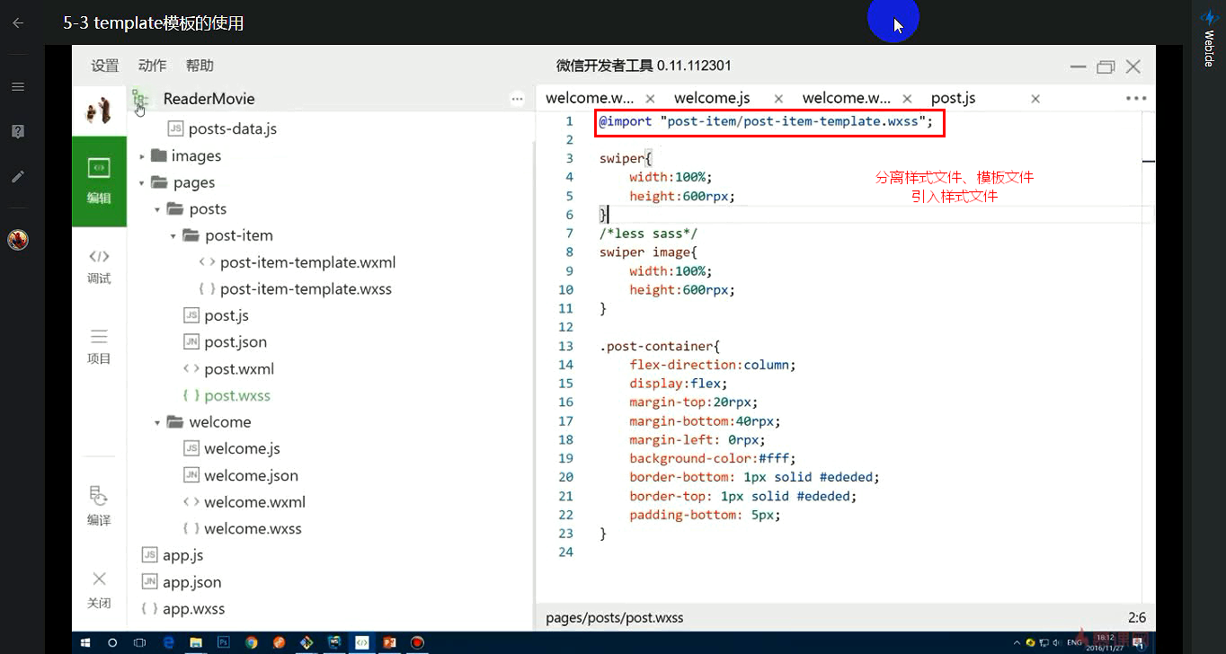Open the 帮助 menu
The width and height of the screenshot is (1226, 654).
pos(200,66)
